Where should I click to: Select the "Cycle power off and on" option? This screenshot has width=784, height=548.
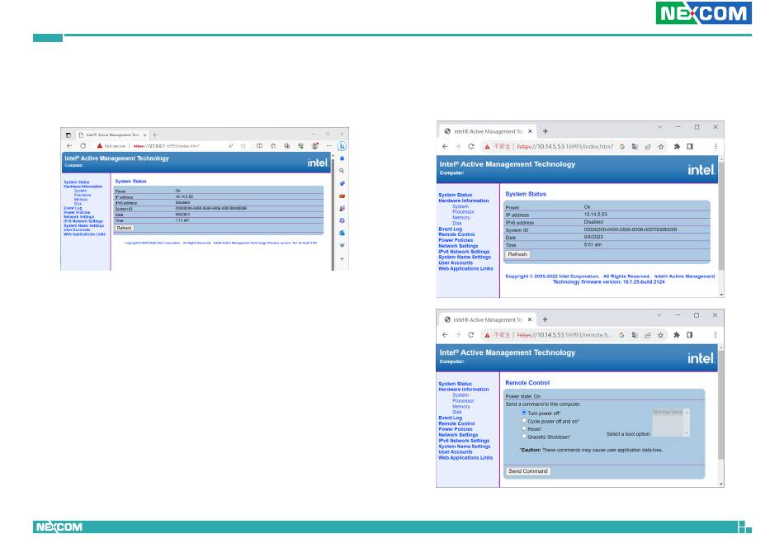click(524, 421)
